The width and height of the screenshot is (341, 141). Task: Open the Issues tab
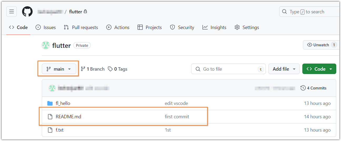(46, 27)
